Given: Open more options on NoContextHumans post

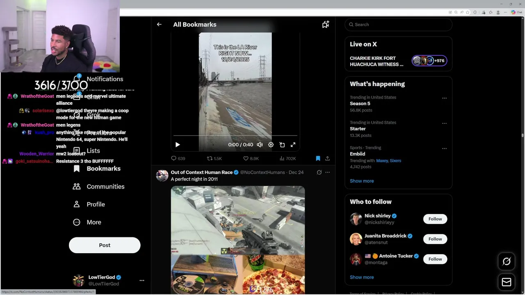Looking at the screenshot, I should [327, 172].
